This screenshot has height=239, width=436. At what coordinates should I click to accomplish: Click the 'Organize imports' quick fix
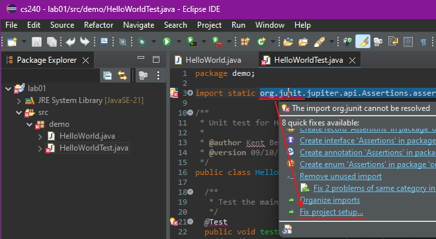point(329,200)
